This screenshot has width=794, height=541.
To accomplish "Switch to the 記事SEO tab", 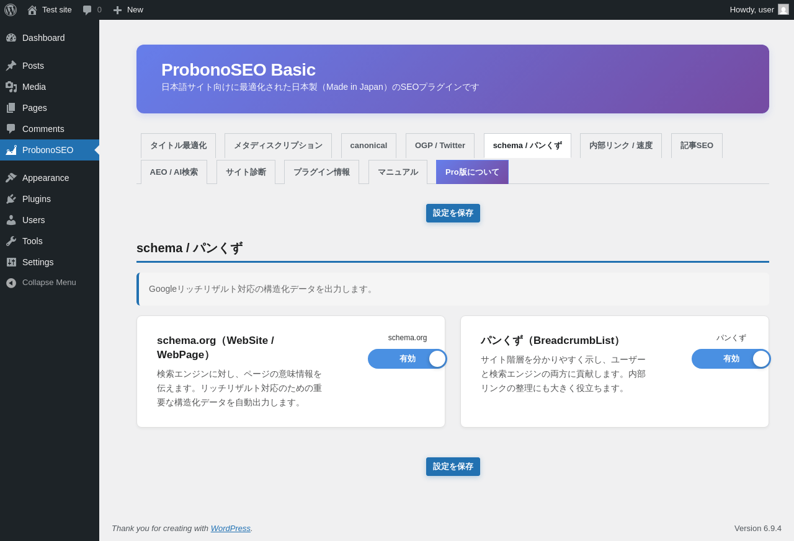I will [697, 146].
